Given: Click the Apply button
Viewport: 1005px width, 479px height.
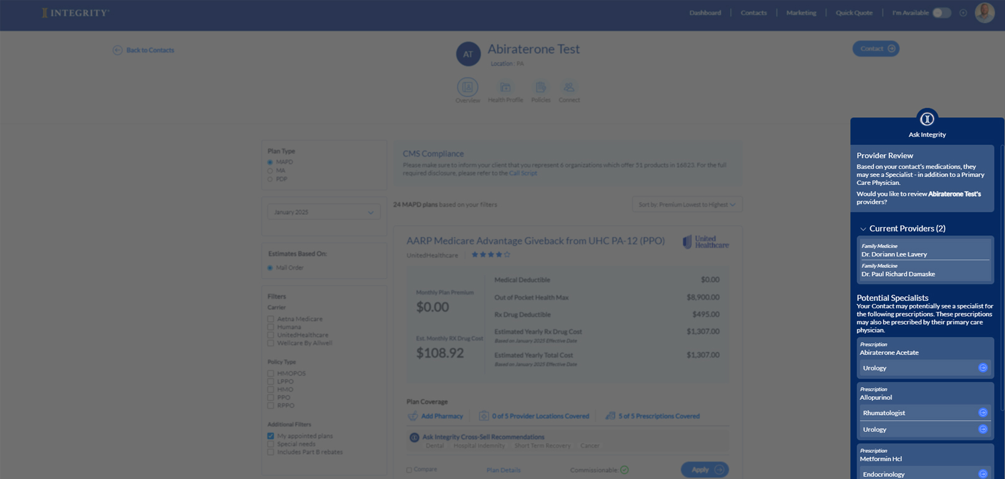Looking at the screenshot, I should pos(705,470).
